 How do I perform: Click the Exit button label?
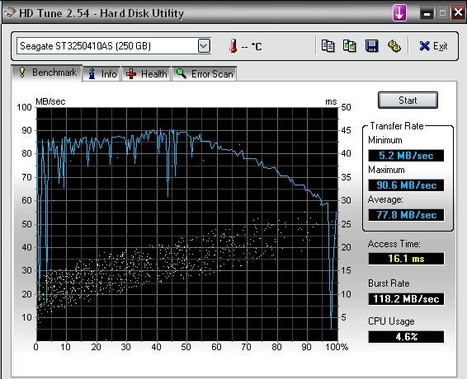coord(441,46)
